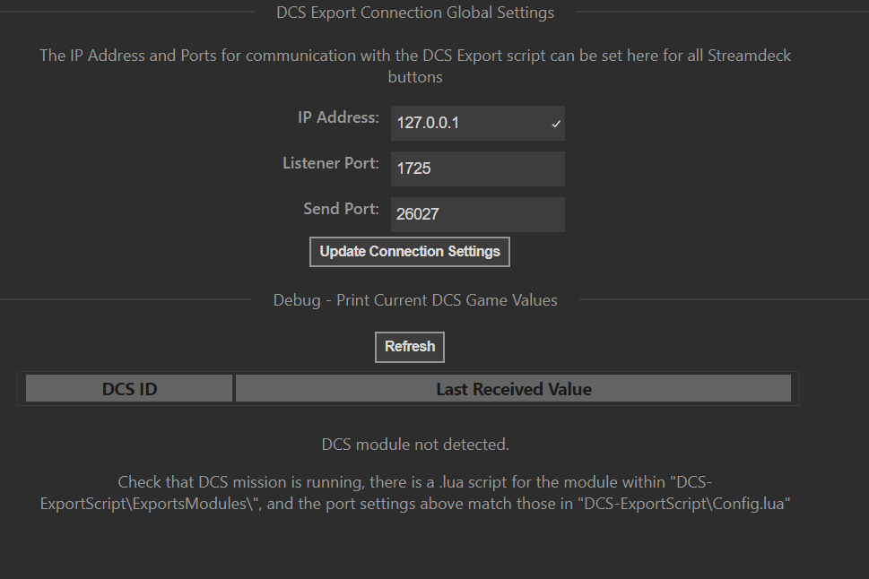Click the 'Debug - Print Current DCS Game Values' heading
Image resolution: width=869 pixels, height=579 pixels.
415,300
